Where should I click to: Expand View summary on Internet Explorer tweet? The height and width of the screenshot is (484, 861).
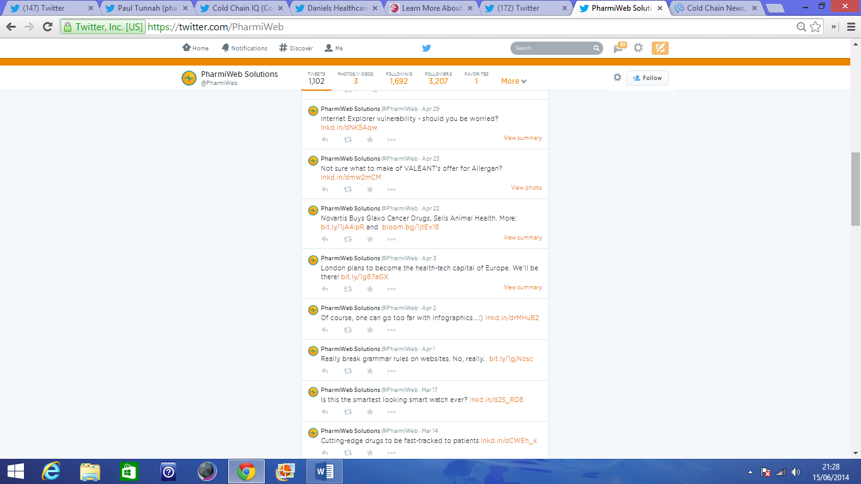coord(523,138)
